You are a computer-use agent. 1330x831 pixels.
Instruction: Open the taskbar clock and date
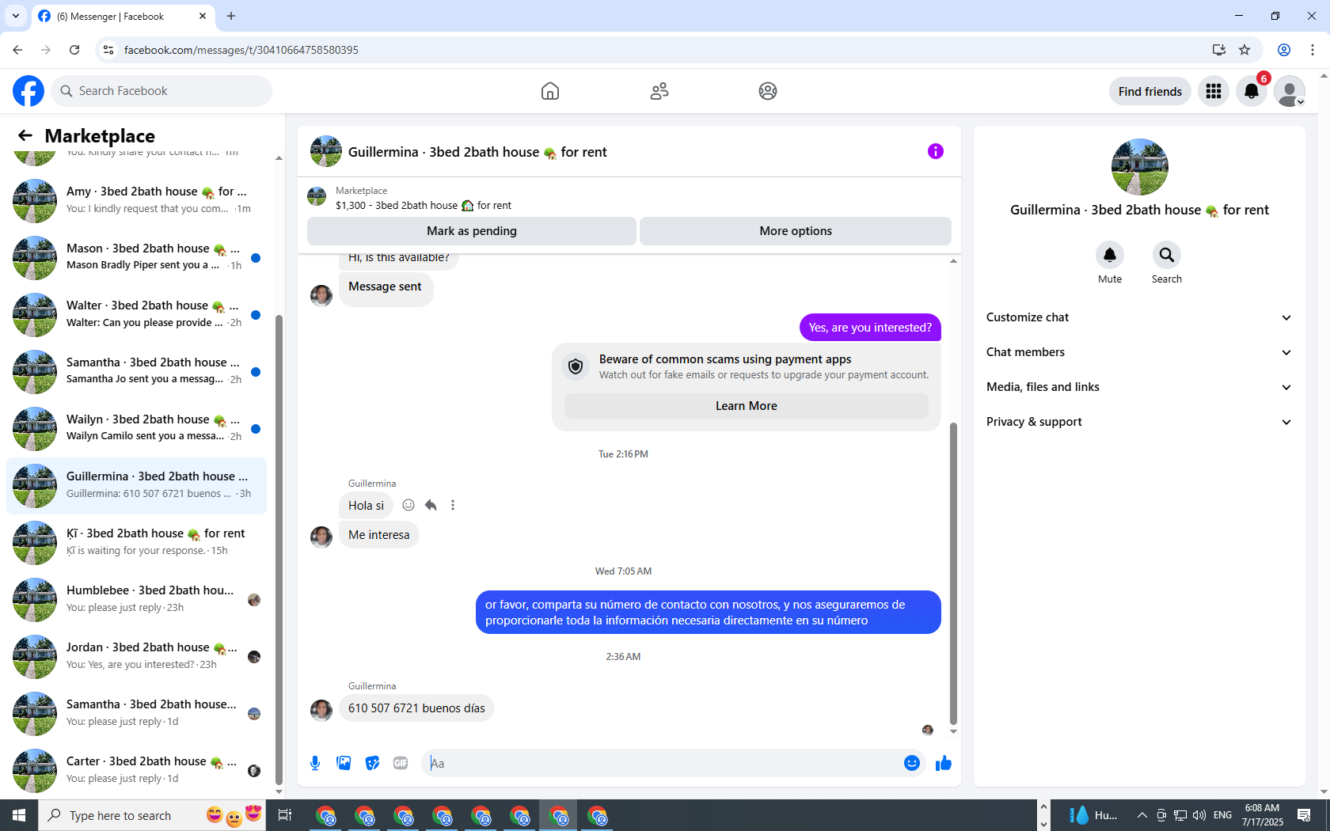tap(1263, 815)
